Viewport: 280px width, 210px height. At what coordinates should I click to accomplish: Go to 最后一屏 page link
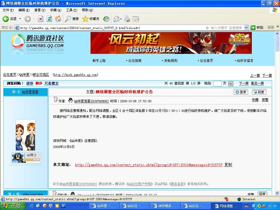(257, 83)
